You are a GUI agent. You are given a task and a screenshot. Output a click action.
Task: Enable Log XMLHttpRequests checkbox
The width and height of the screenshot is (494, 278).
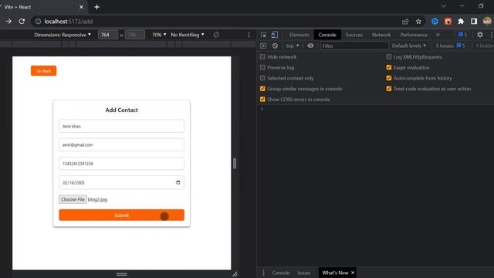point(389,56)
